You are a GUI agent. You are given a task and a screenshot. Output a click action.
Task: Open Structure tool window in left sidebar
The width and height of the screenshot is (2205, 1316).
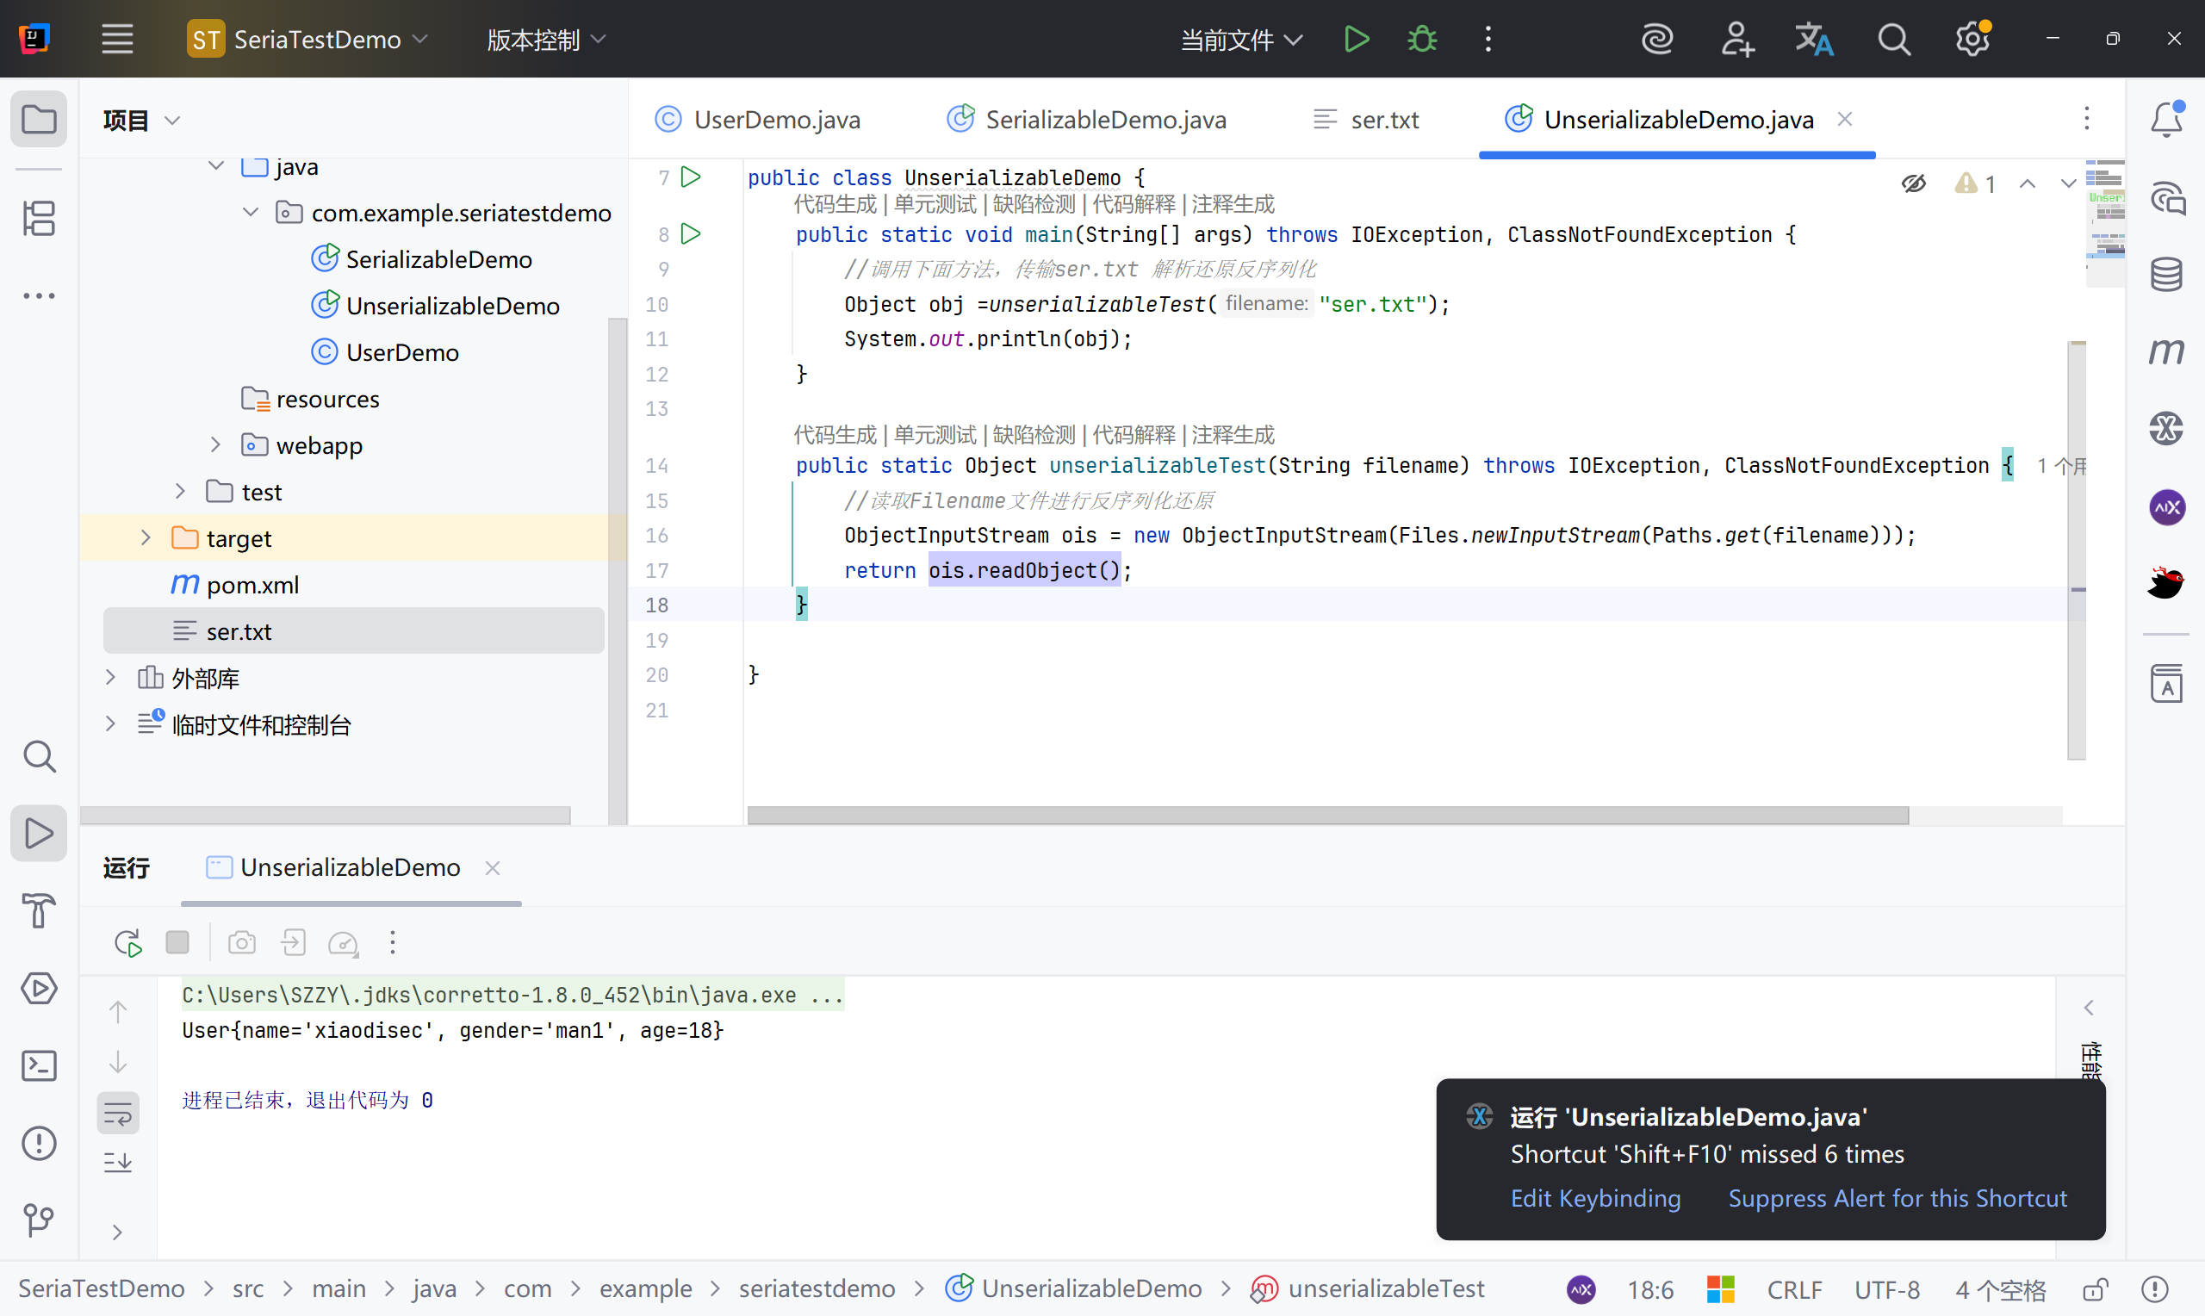point(39,218)
